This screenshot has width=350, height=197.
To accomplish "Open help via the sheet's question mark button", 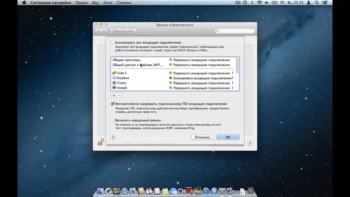I will pyautogui.click(x=113, y=137).
